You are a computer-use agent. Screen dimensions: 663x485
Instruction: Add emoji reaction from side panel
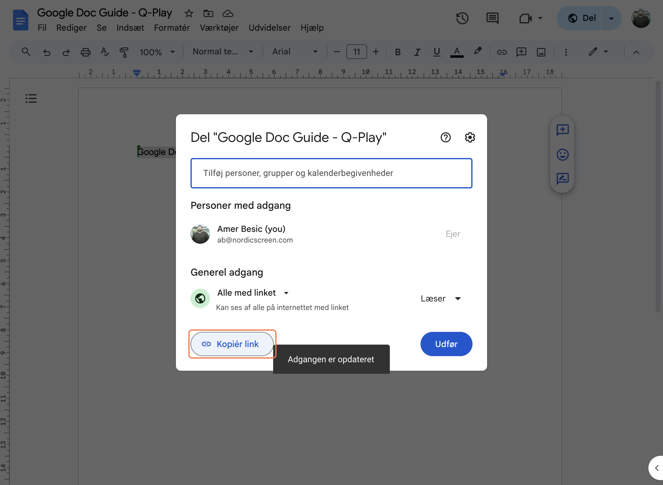(x=562, y=154)
